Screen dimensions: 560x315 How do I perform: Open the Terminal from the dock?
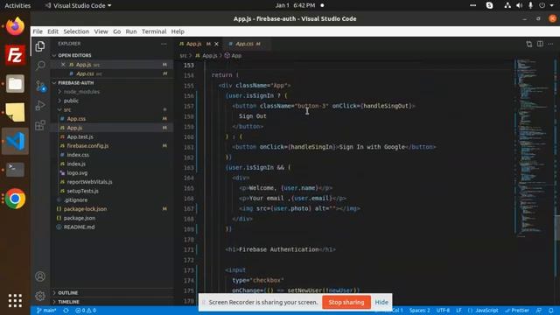point(15,170)
